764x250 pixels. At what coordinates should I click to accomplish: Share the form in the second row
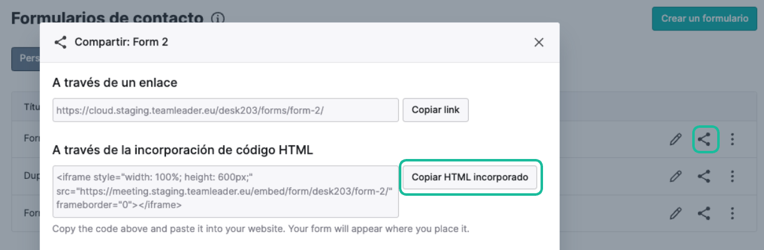tap(704, 176)
